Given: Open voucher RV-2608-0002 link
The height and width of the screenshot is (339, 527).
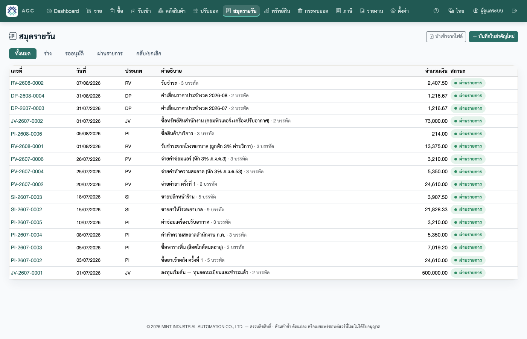Looking at the screenshot, I should tap(27, 83).
